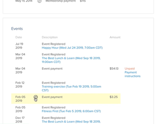Click the Jul 19 2019 date cell
This screenshot has width=158, height=124.
tap(19, 46)
